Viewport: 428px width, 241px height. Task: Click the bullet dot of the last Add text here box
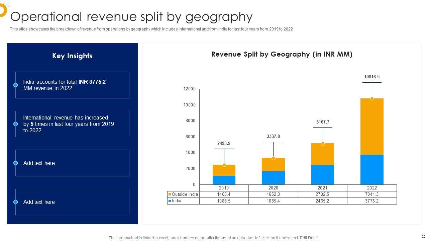15,202
